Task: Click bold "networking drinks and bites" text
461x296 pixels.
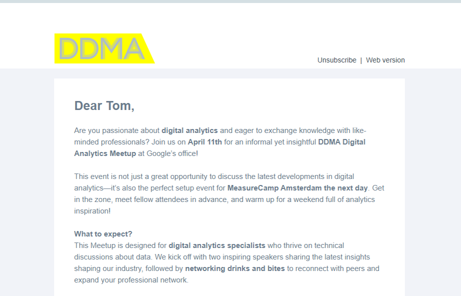Action: click(235, 268)
